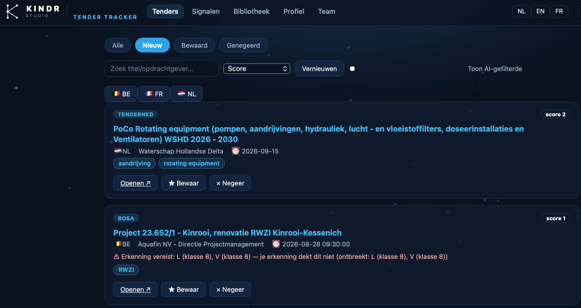Select the Team tab
Viewport: 581px width, 308px height.
(x=327, y=11)
